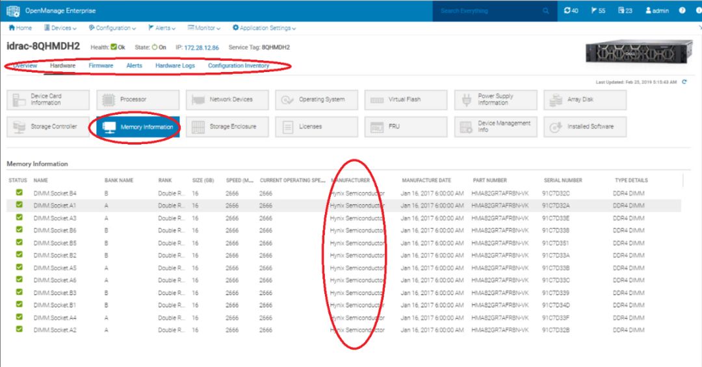Open the Storage Enclosure tile
This screenshot has width=702, height=367.
click(227, 127)
